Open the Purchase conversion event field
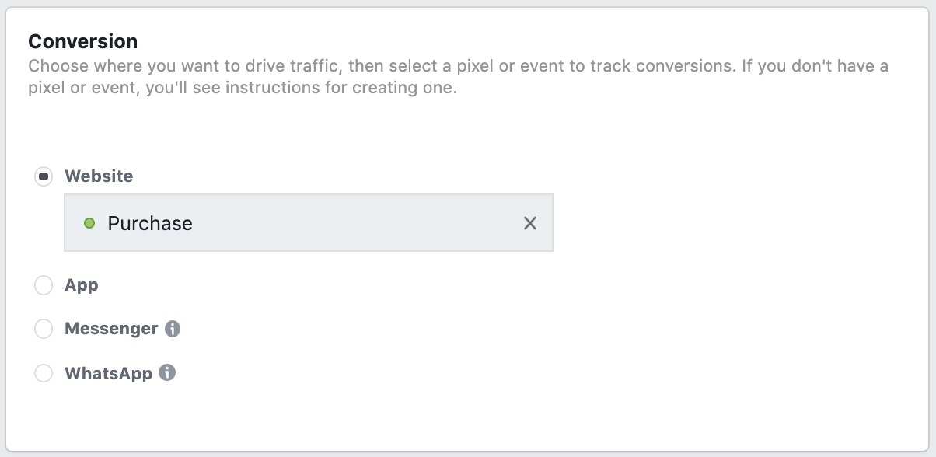The image size is (936, 457). pyautogui.click(x=309, y=222)
